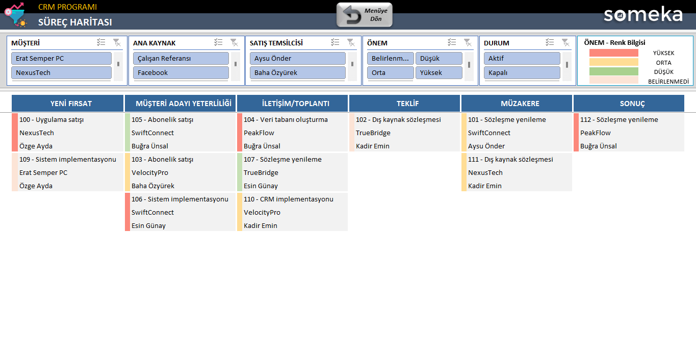The image size is (696, 357).
Task: Click the Menüye Dön button
Action: (365, 15)
